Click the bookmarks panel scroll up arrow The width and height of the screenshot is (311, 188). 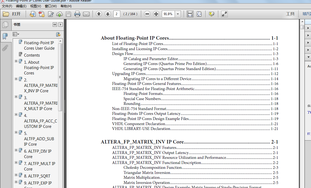click(60, 41)
